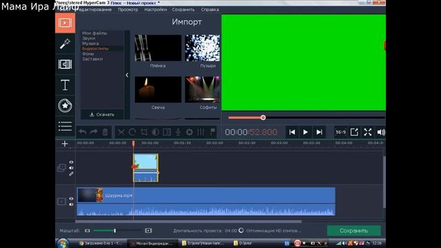Click the Скачать download button

(102, 114)
